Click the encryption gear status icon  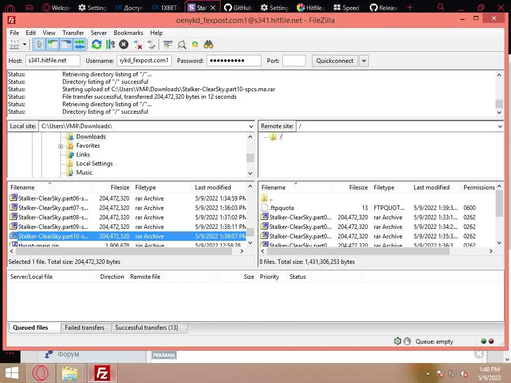pyautogui.click(x=398, y=341)
